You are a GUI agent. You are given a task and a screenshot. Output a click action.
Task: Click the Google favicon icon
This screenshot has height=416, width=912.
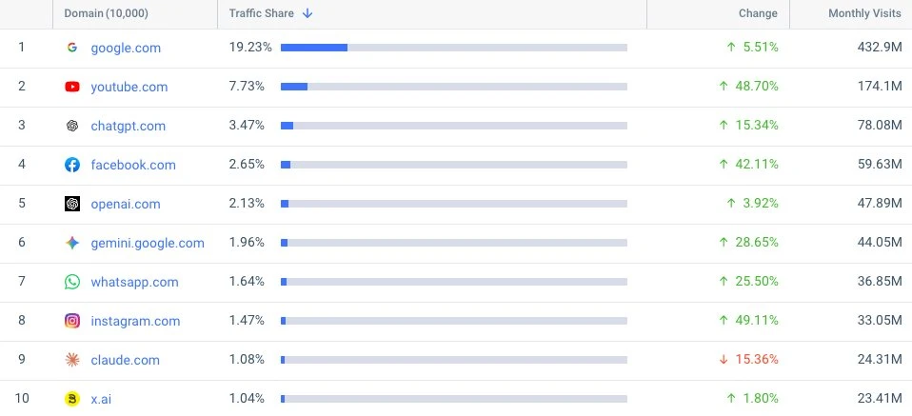72,48
